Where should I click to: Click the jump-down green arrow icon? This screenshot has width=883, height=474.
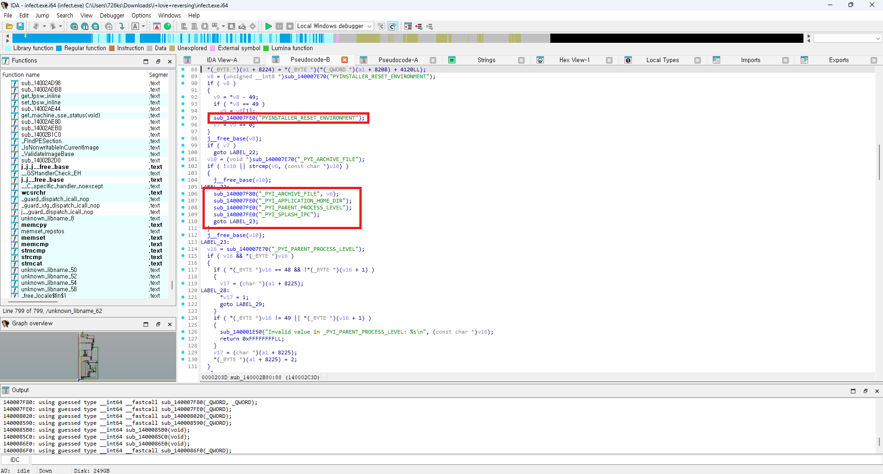(121, 26)
